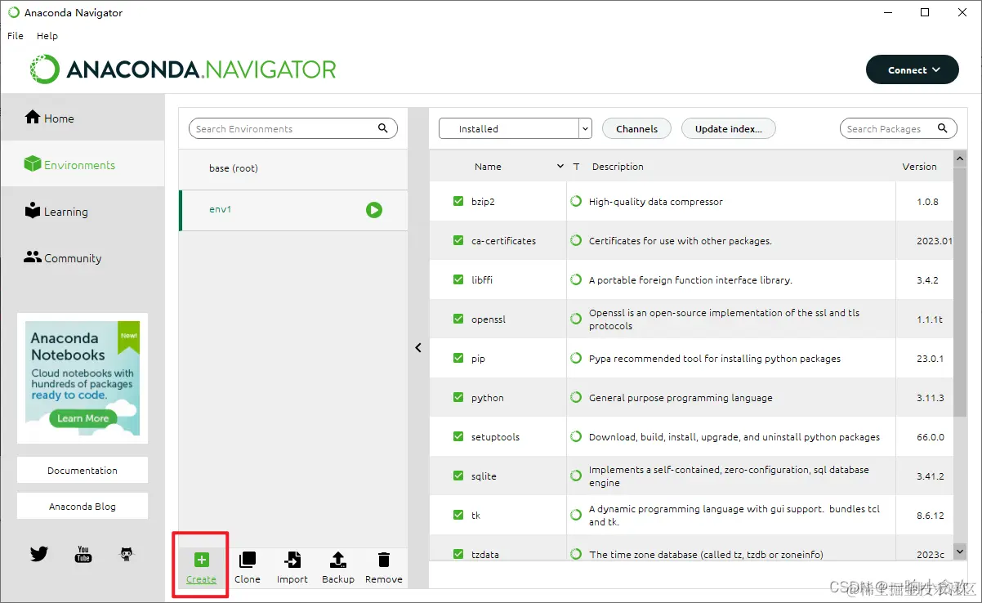Open the Connect dropdown button
982x603 pixels.
tap(912, 69)
